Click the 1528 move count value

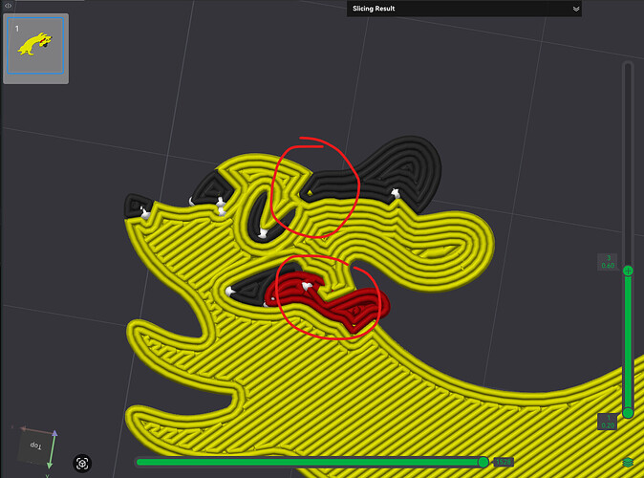[x=504, y=462]
